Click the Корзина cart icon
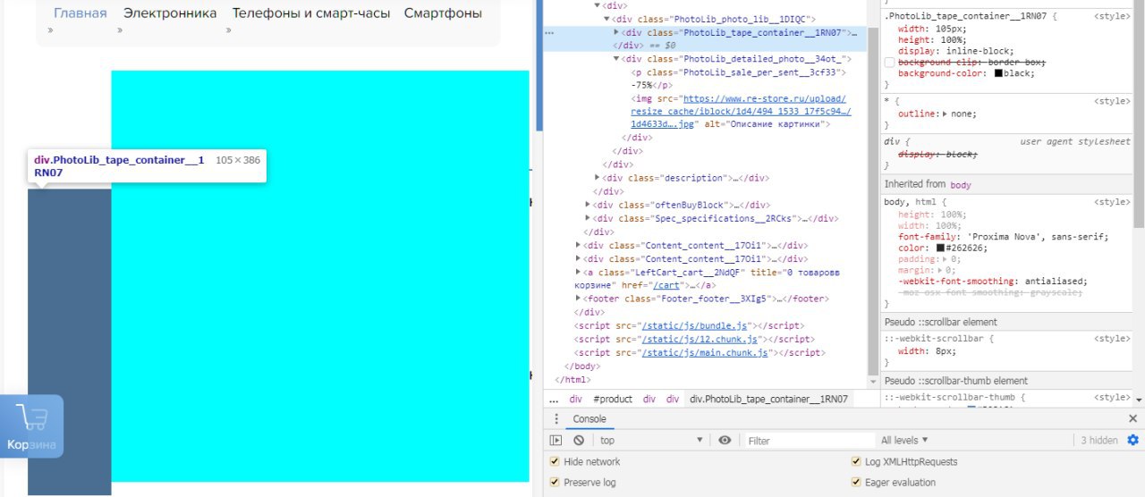The width and height of the screenshot is (1145, 497). coord(31,426)
